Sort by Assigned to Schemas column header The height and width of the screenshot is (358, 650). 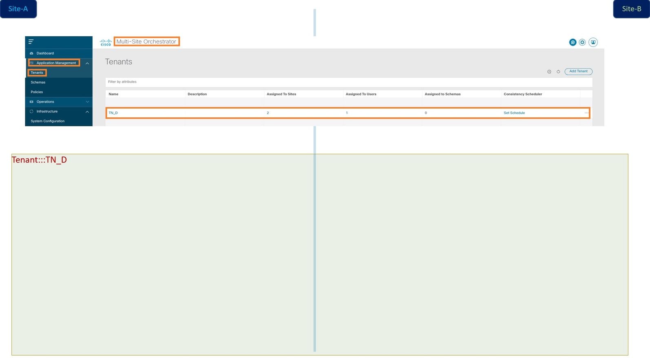point(442,94)
